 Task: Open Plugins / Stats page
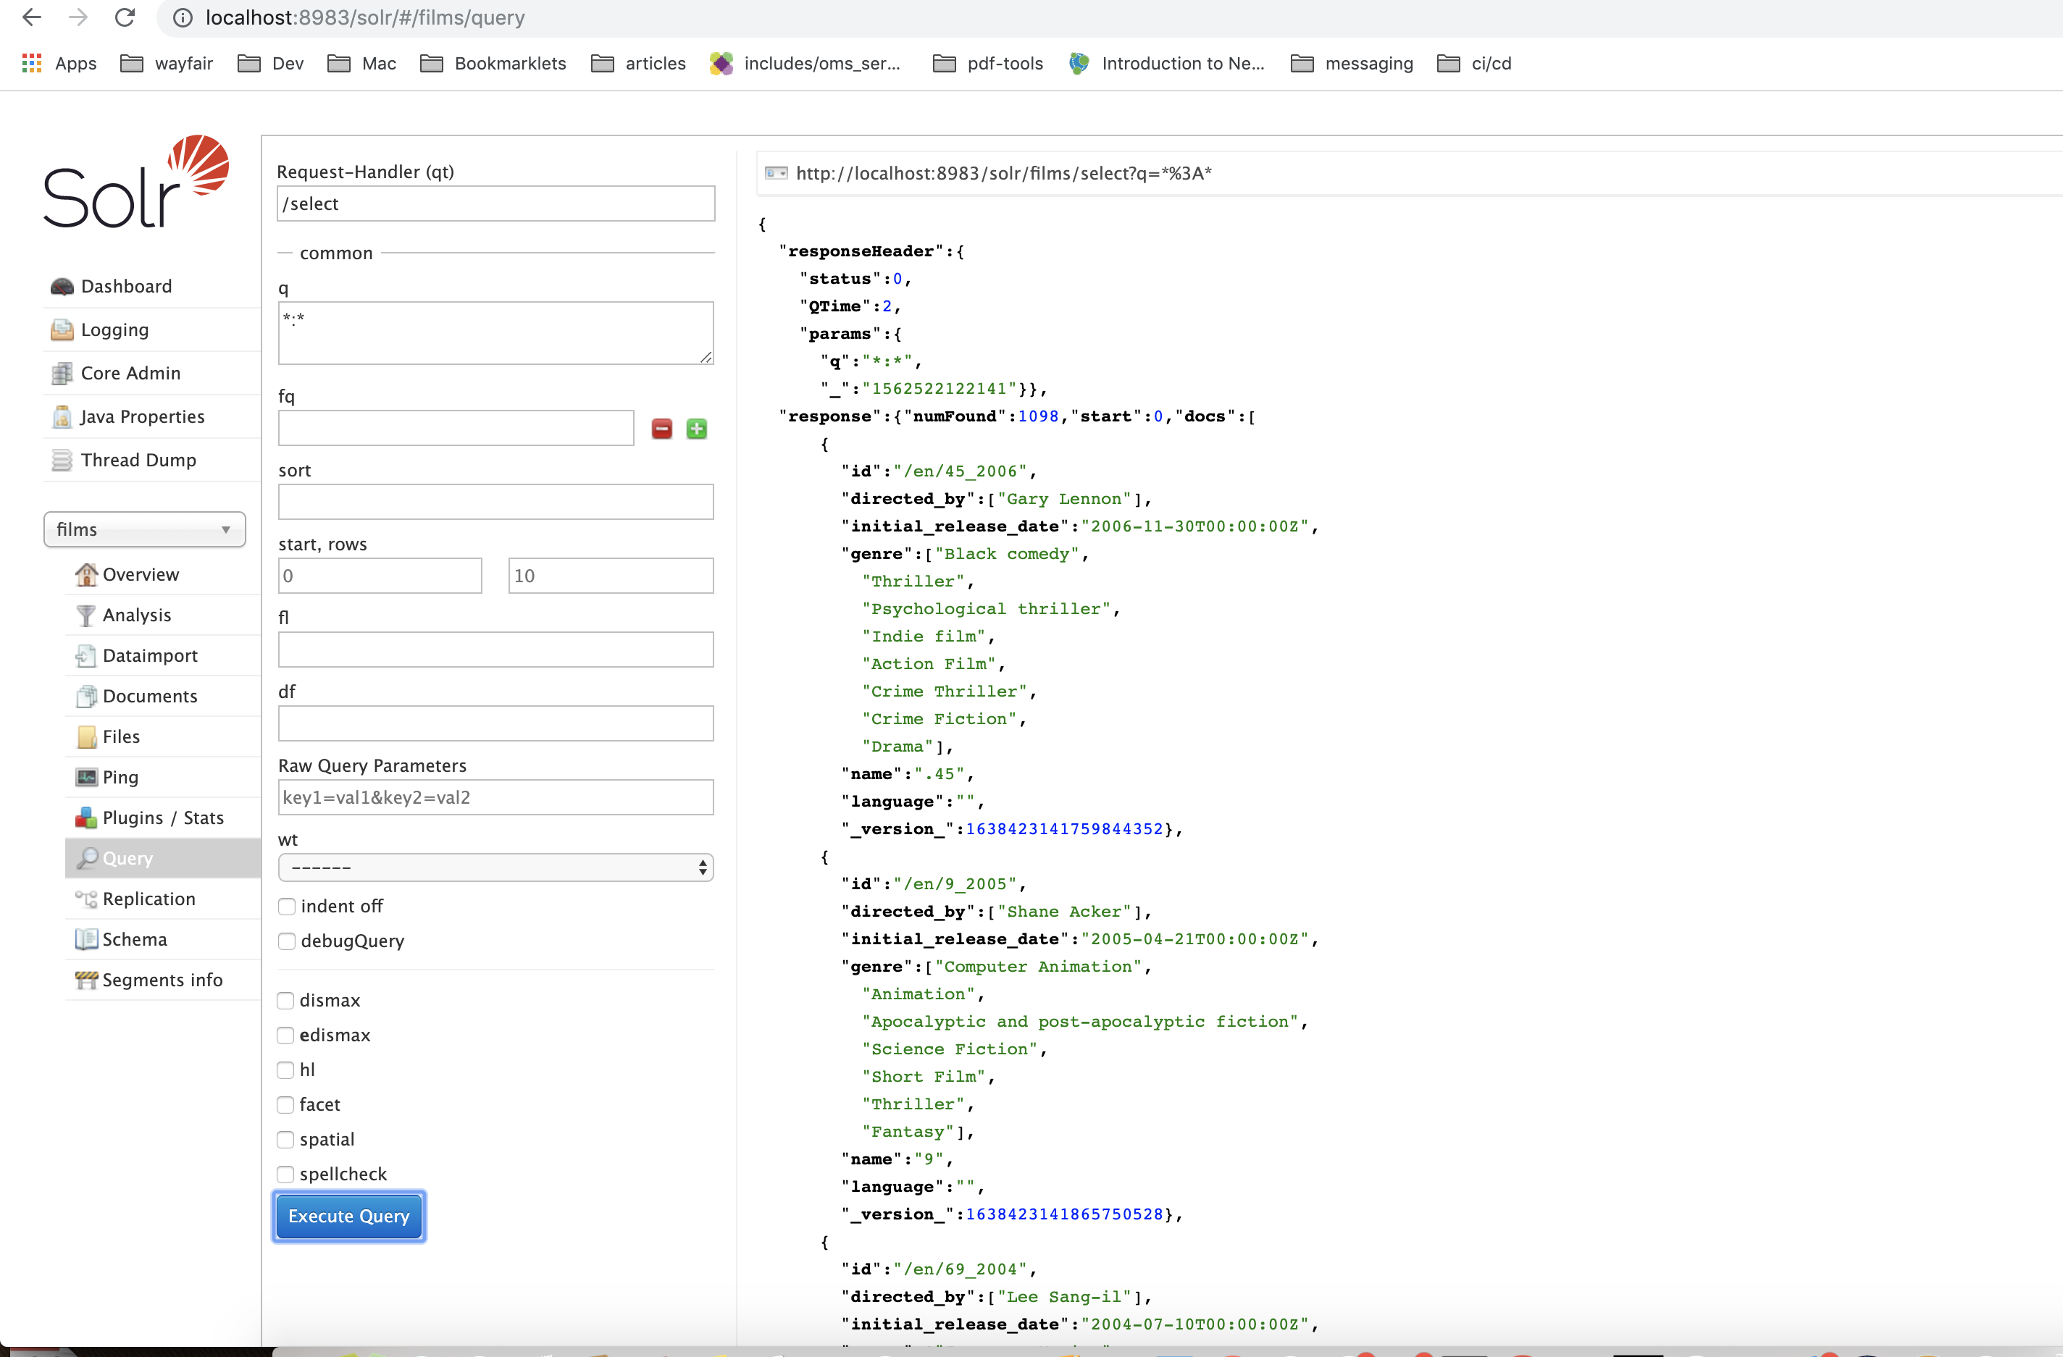click(162, 817)
